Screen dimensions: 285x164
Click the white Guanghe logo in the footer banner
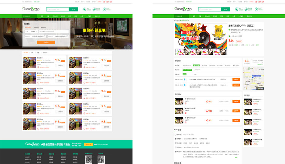(32, 144)
